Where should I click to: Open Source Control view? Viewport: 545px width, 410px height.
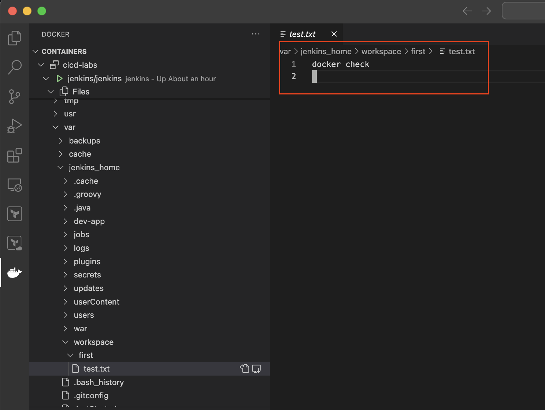pos(15,97)
